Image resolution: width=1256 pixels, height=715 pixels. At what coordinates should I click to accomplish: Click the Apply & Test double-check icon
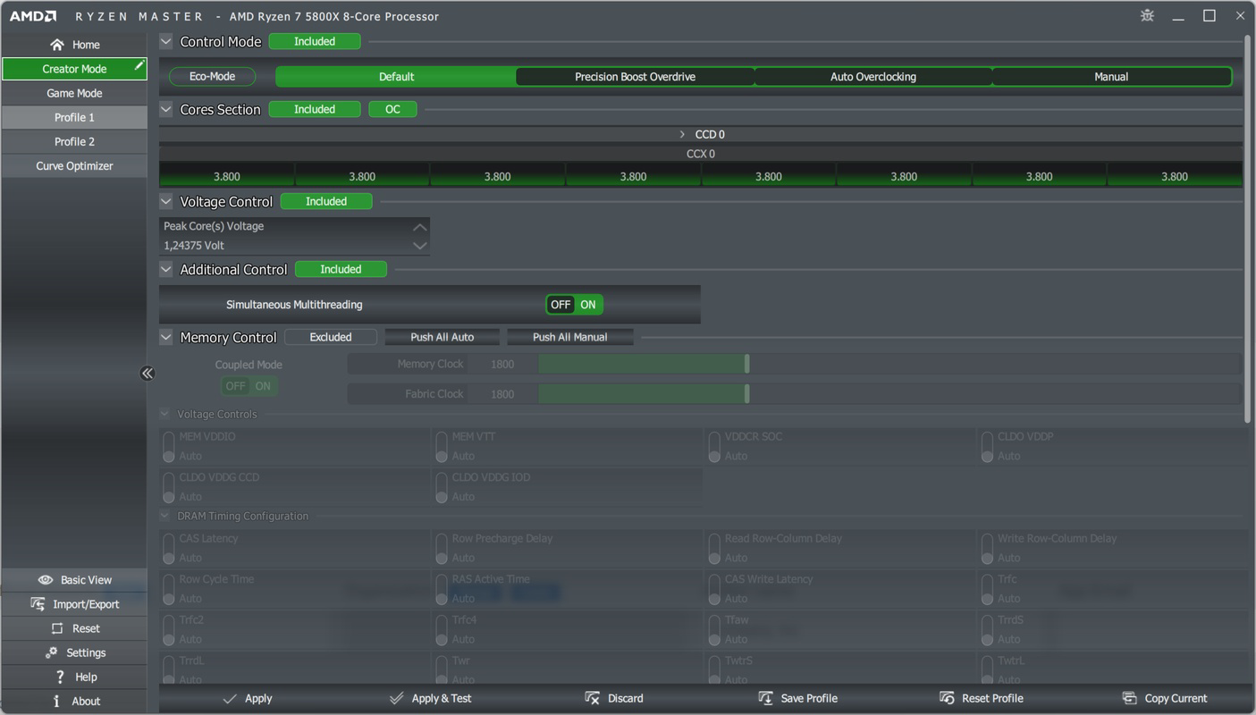click(x=396, y=698)
